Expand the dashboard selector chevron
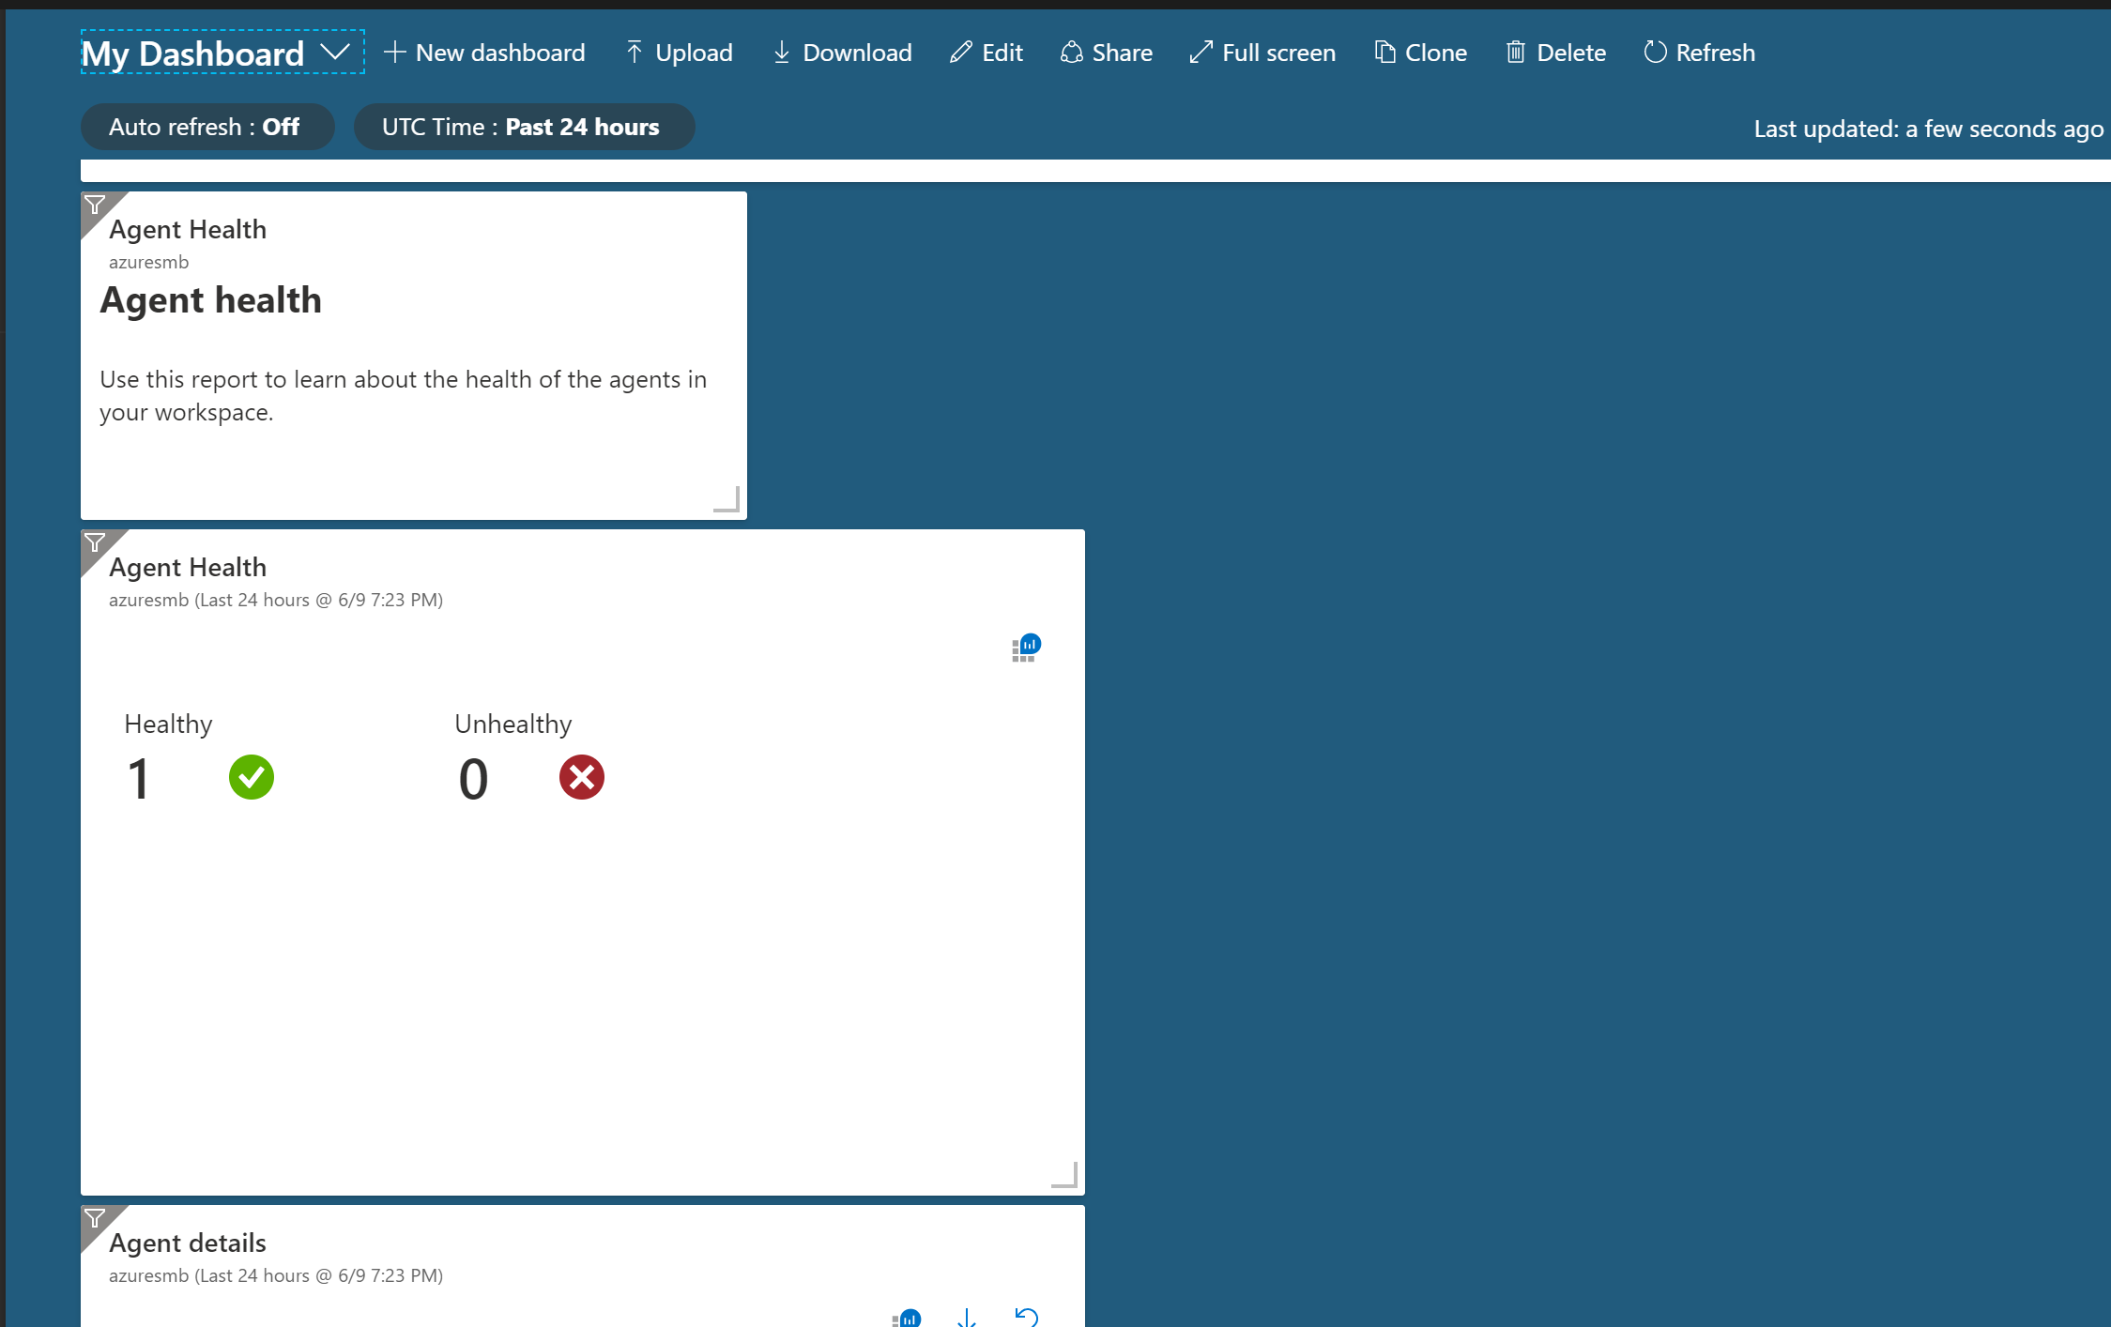This screenshot has width=2111, height=1327. click(335, 54)
